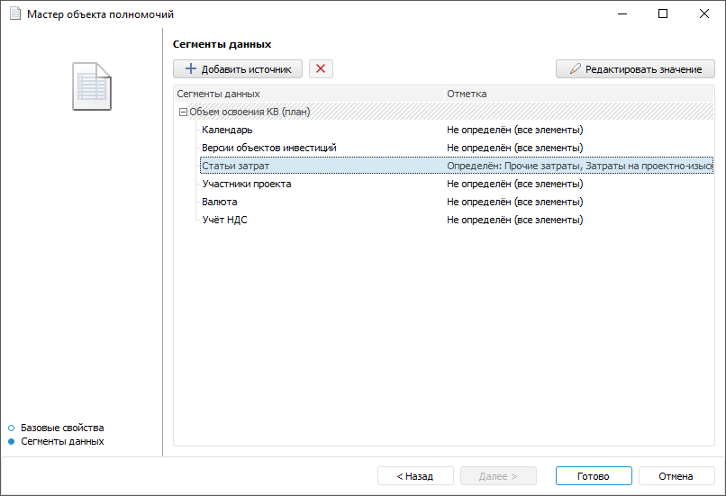
Task: Go to Базовые свойства wizard step
Action: click(x=62, y=428)
